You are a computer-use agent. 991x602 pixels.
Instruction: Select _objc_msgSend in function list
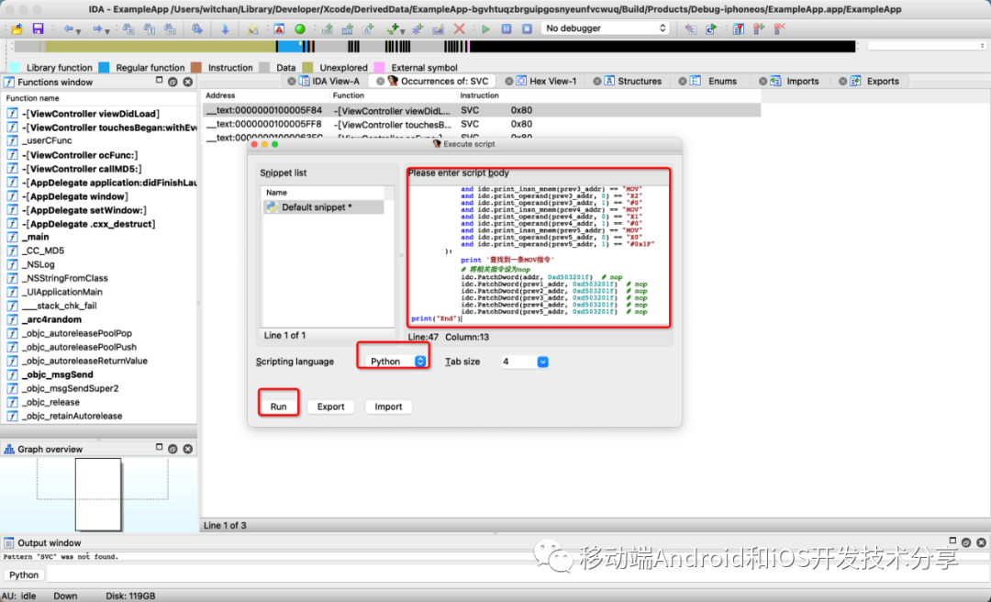[98, 374]
